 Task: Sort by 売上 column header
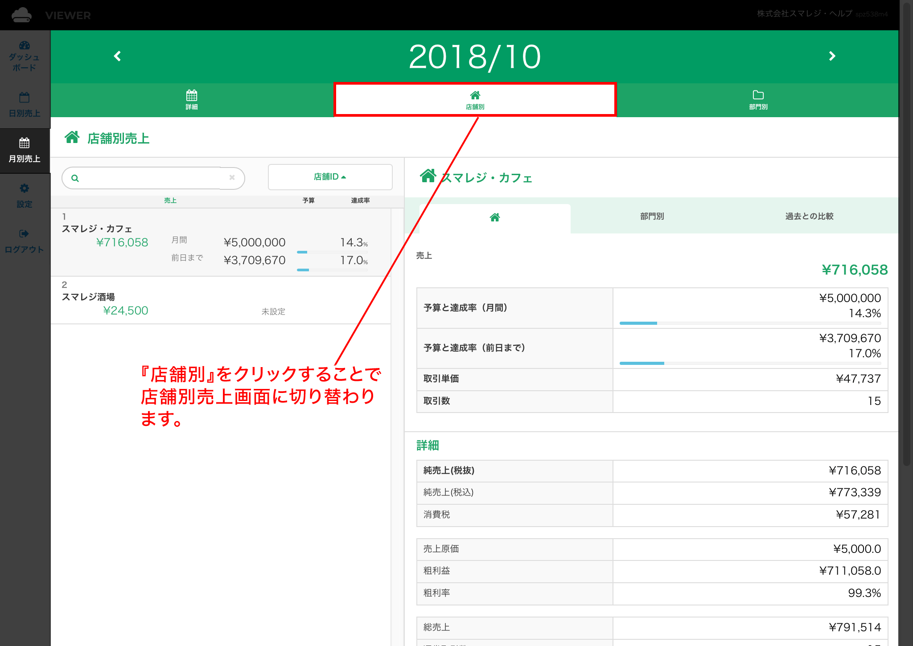click(170, 200)
